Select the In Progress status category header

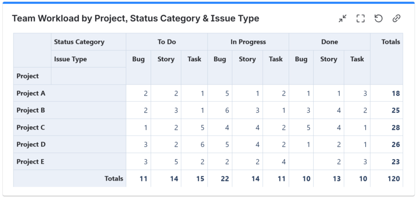pyautogui.click(x=248, y=42)
